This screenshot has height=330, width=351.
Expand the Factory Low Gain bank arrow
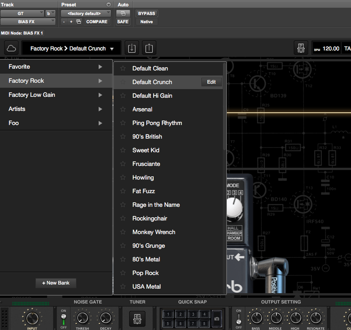(x=100, y=95)
